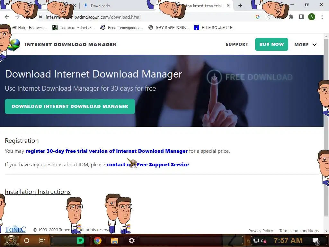
Task: Expand the MORE dropdown menu
Action: 305,44
